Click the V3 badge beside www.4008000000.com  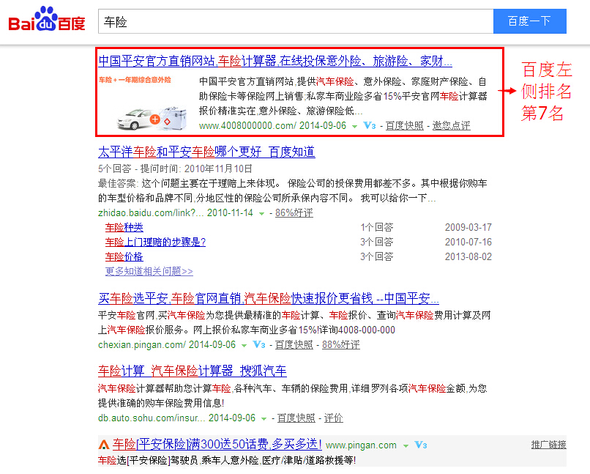370,126
